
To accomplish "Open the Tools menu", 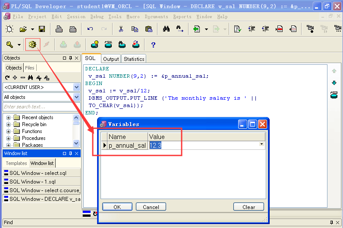I will pos(115,17).
